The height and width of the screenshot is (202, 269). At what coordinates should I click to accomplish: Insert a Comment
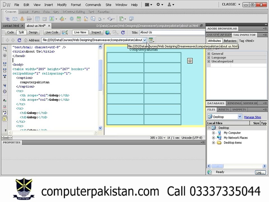pyautogui.click(x=93, y=19)
